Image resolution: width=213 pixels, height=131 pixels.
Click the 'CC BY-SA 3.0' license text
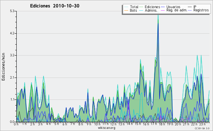(x=202, y=128)
